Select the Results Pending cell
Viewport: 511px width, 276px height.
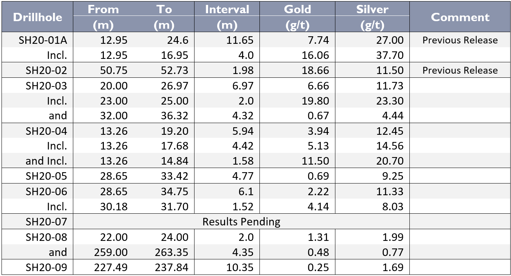coord(241,222)
